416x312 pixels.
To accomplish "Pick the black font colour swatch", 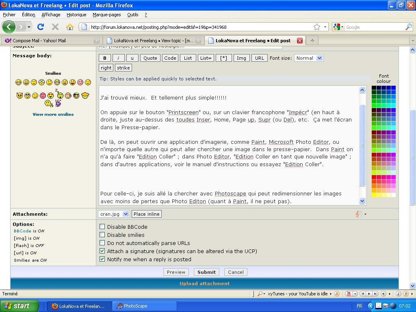I will tap(374, 88).
